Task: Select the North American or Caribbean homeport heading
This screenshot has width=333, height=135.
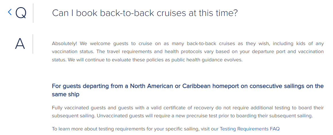Action: point(188,90)
